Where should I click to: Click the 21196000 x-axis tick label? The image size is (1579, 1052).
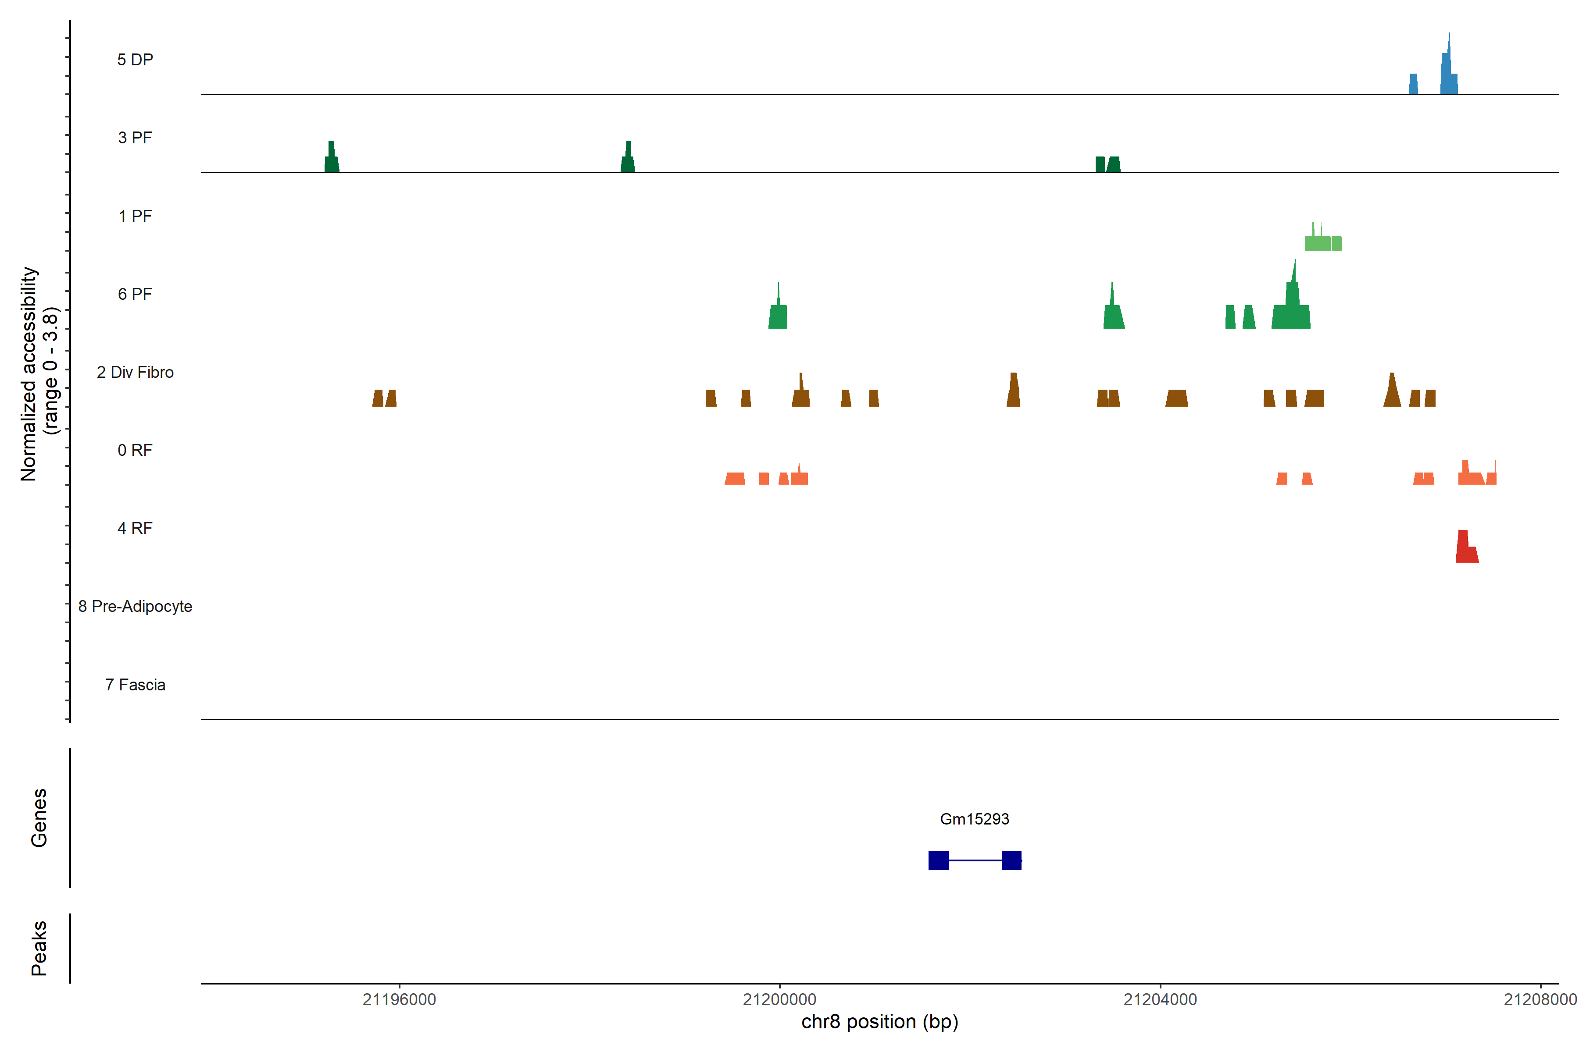coord(400,999)
